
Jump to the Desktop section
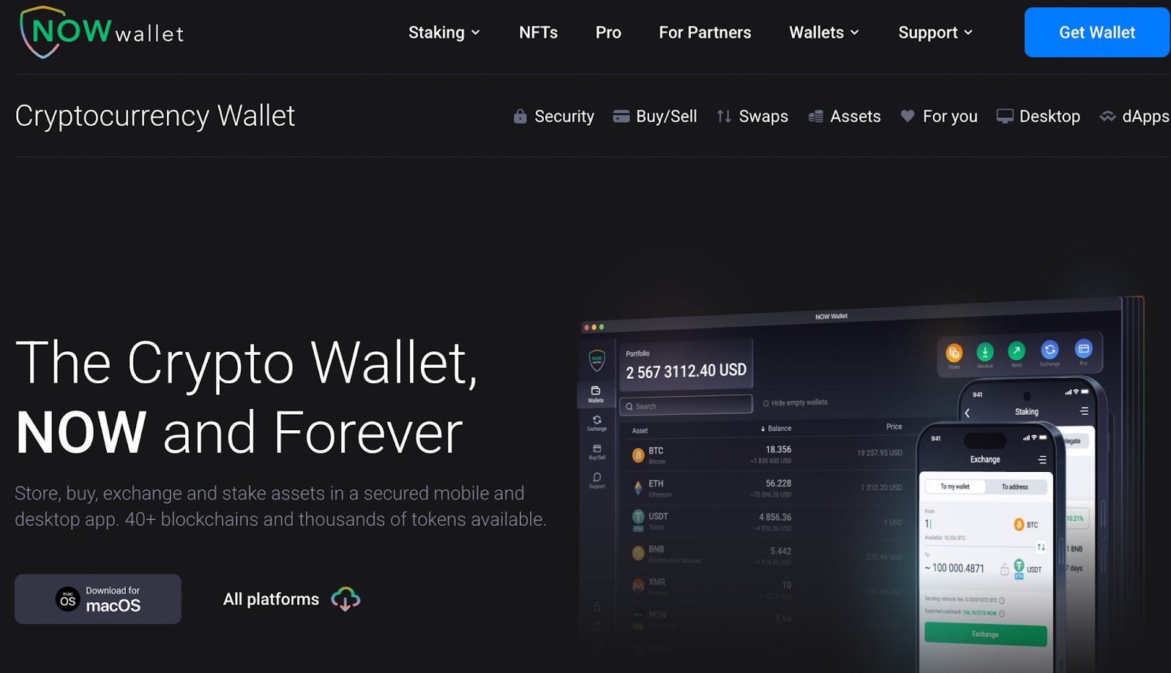click(1039, 116)
